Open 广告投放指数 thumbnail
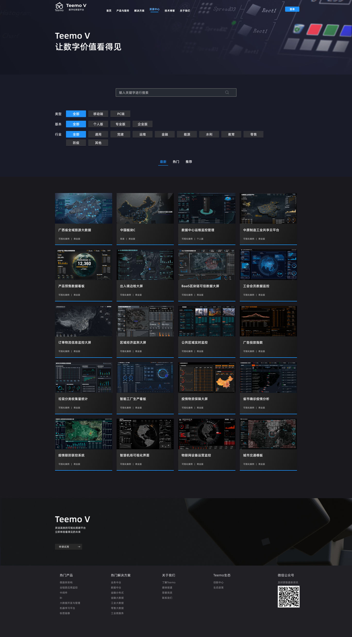 point(268,321)
